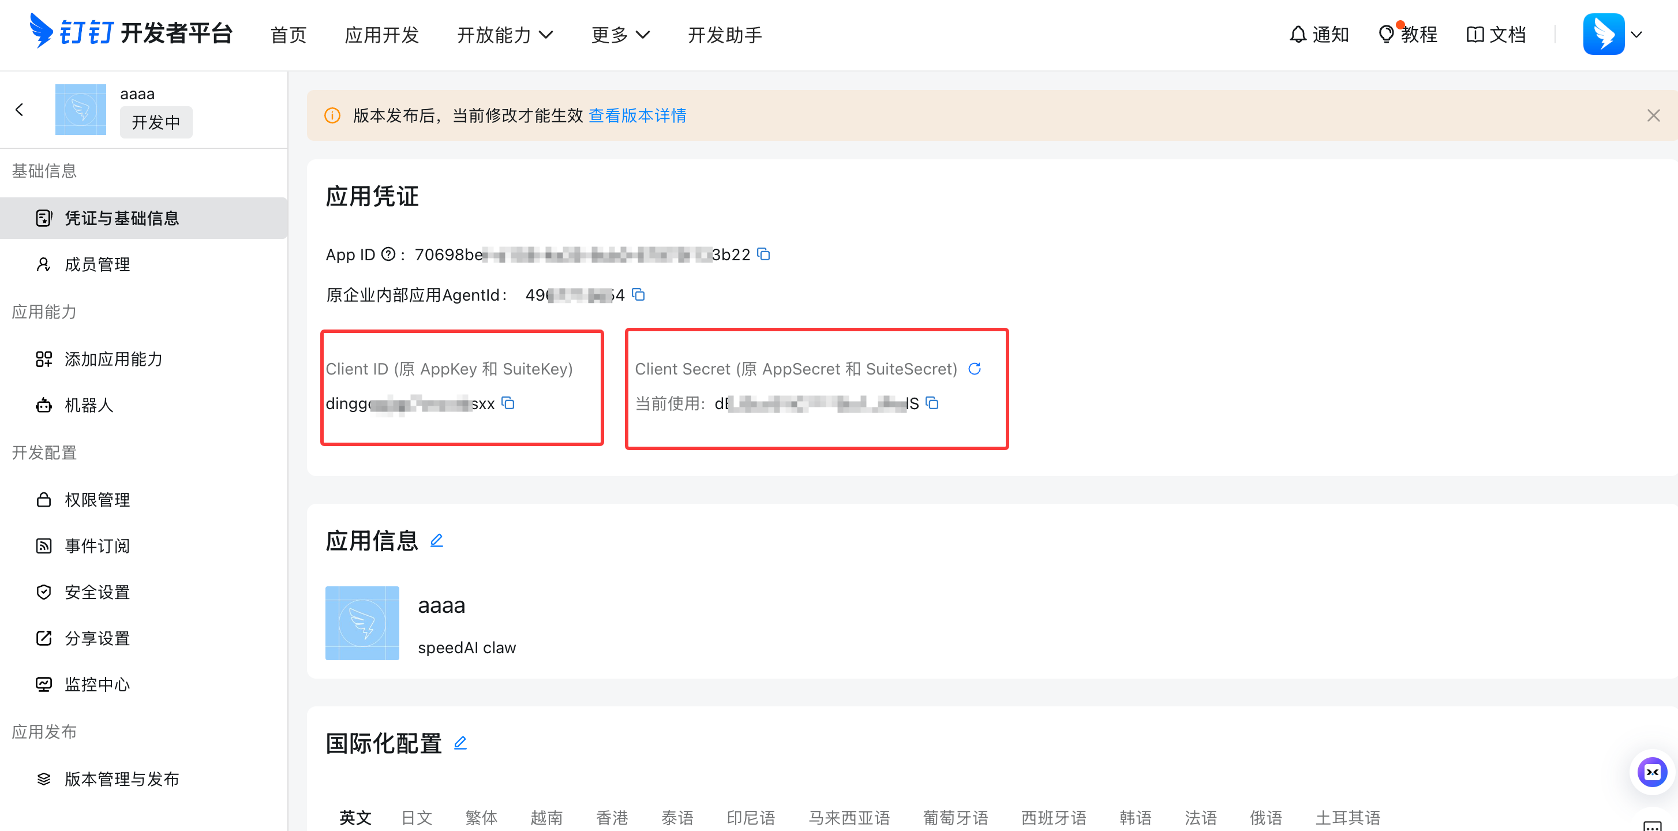Dismiss the version release notice banner
Screen dimensions: 1678x831
point(1653,115)
